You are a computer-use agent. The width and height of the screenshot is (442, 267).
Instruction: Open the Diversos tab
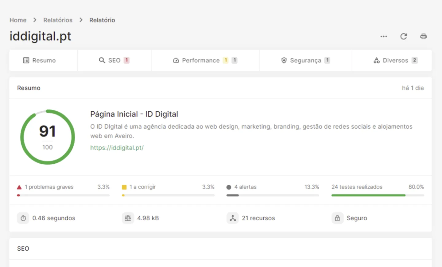click(392, 60)
